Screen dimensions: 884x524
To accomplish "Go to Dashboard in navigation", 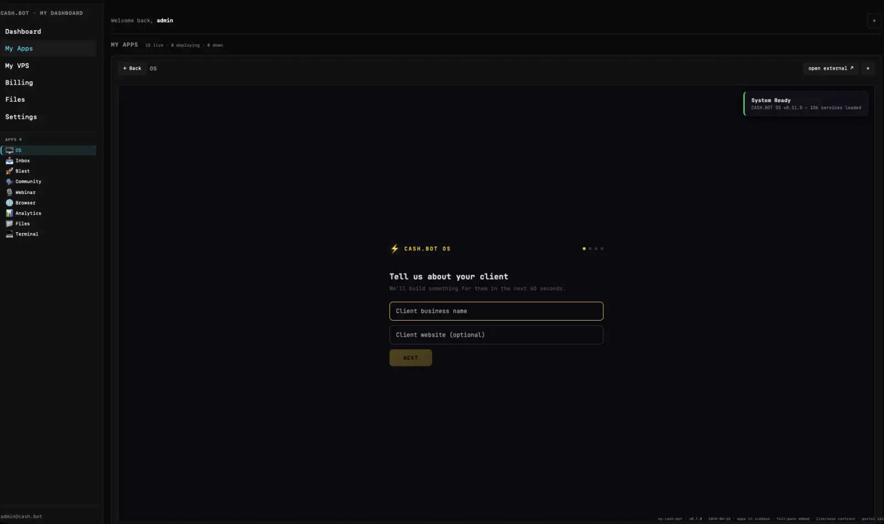I will coord(23,32).
